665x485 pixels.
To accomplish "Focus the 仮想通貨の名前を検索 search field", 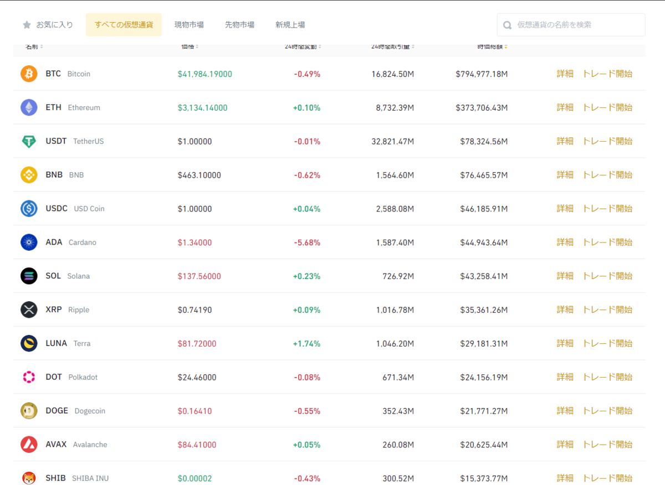I will (571, 25).
